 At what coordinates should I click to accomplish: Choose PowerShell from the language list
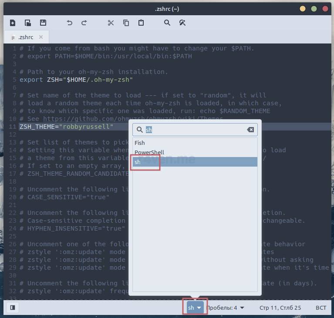(x=149, y=152)
